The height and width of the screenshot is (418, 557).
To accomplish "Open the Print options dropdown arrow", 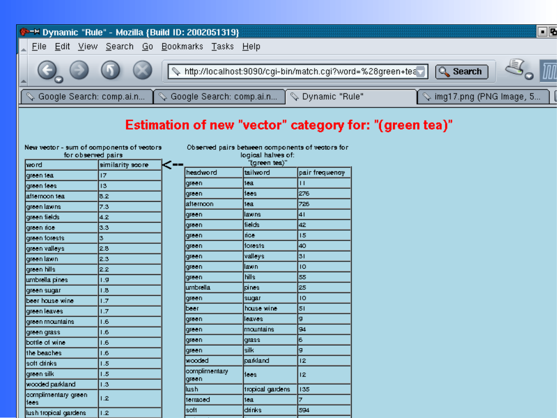I will tap(529, 76).
